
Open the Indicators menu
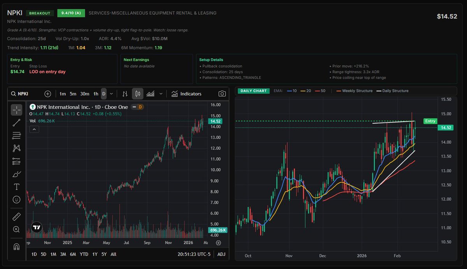[x=186, y=94]
